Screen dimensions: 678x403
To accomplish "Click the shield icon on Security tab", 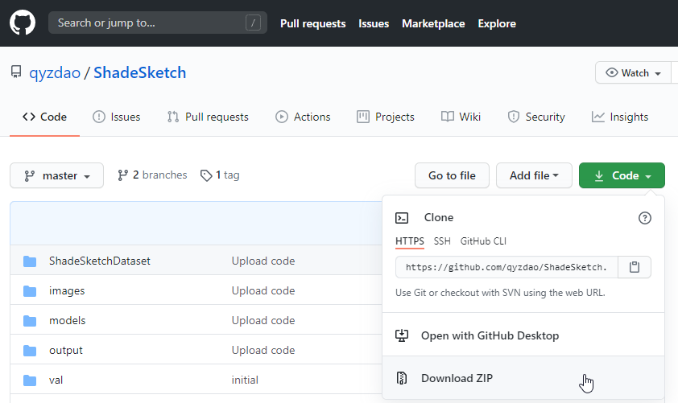I will coord(513,117).
